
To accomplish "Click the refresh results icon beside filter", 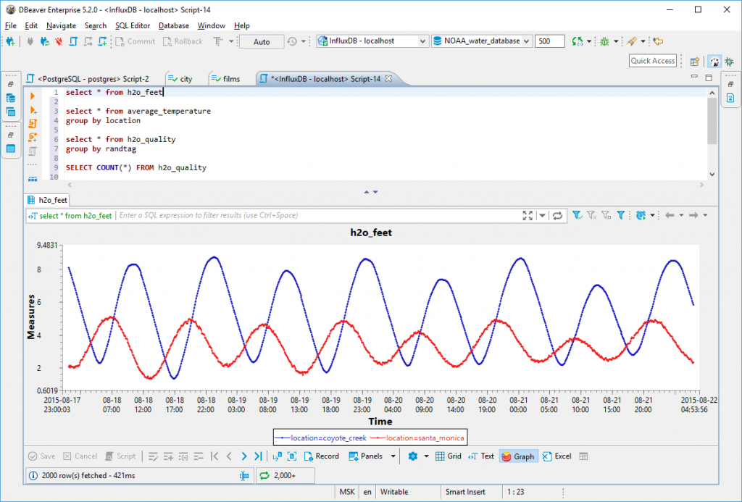I will coord(557,216).
